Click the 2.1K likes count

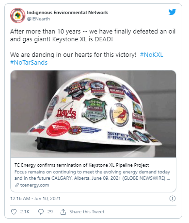pyautogui.click(x=25, y=212)
